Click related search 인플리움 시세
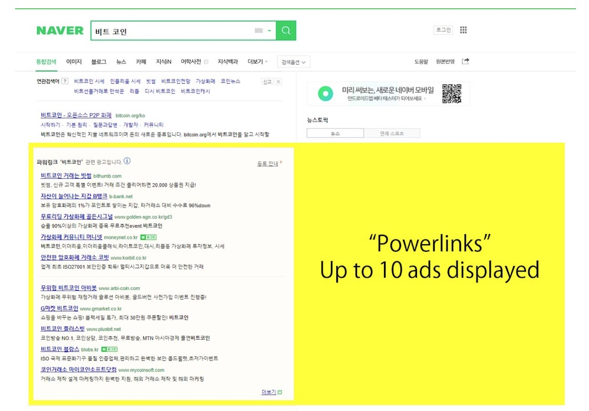Image resolution: width=589 pixels, height=411 pixels. (125, 81)
